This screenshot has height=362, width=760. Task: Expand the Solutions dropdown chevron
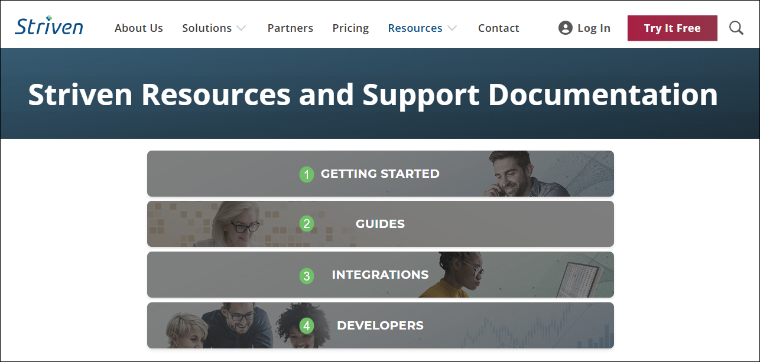(241, 28)
